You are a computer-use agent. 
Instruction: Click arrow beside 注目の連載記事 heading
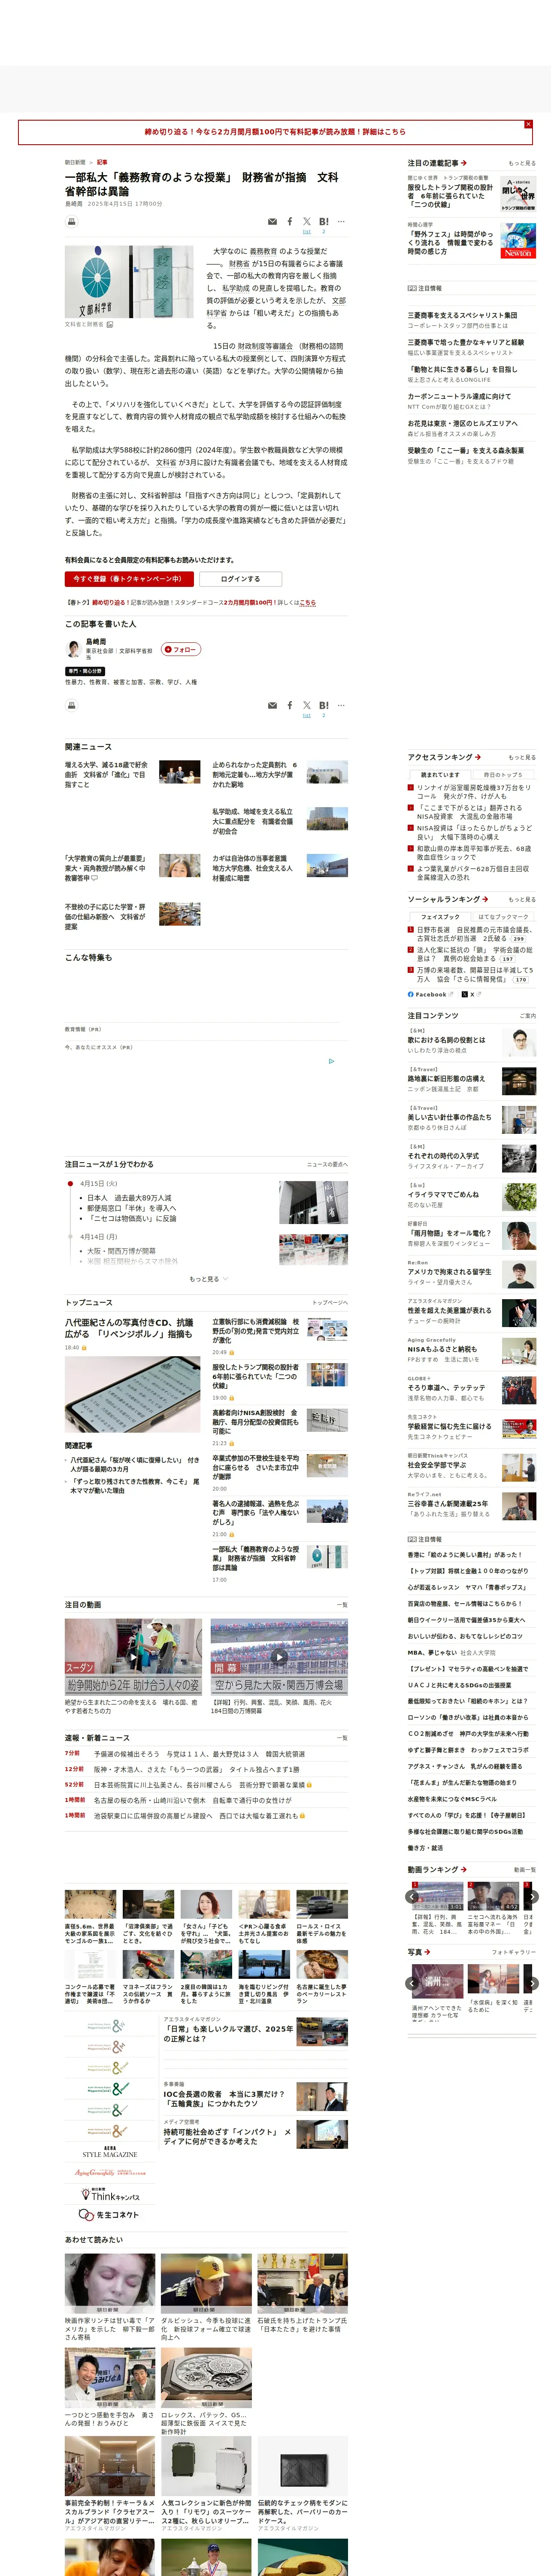[x=464, y=163]
